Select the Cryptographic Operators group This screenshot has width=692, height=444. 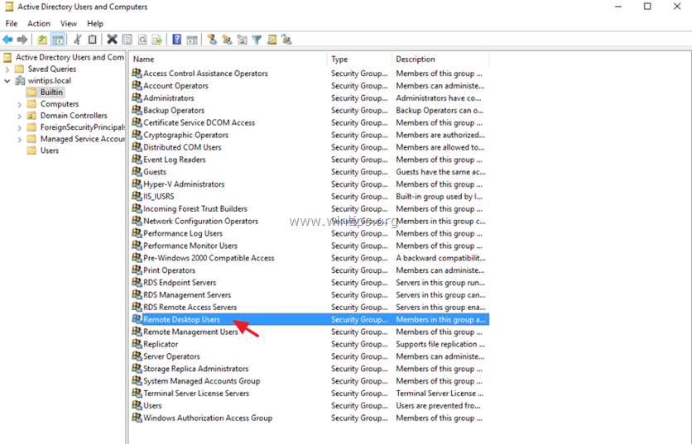(x=310, y=135)
